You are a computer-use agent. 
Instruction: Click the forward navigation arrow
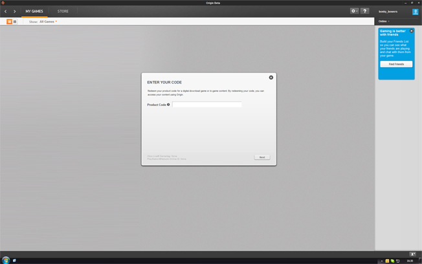click(15, 11)
